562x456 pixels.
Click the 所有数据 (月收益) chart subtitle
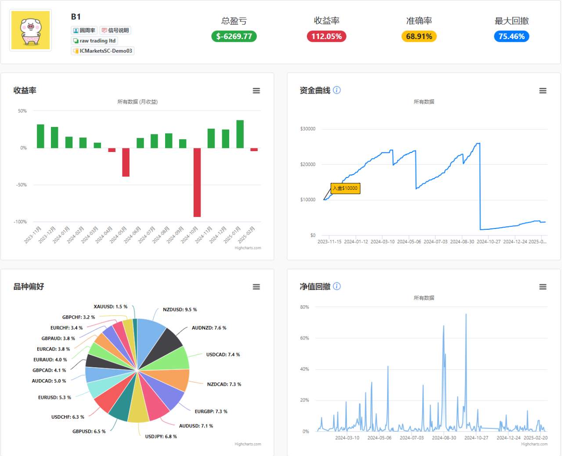coord(137,102)
